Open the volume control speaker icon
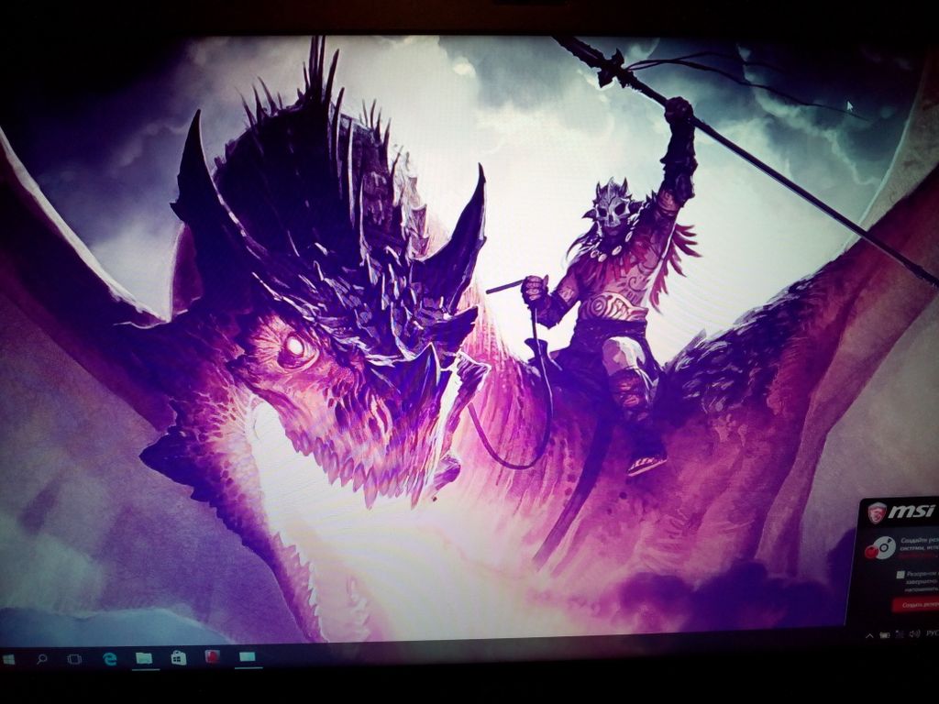The image size is (939, 704). (914, 633)
